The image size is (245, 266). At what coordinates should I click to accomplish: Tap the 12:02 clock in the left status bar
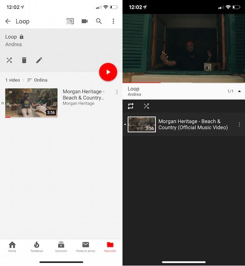pos(13,7)
